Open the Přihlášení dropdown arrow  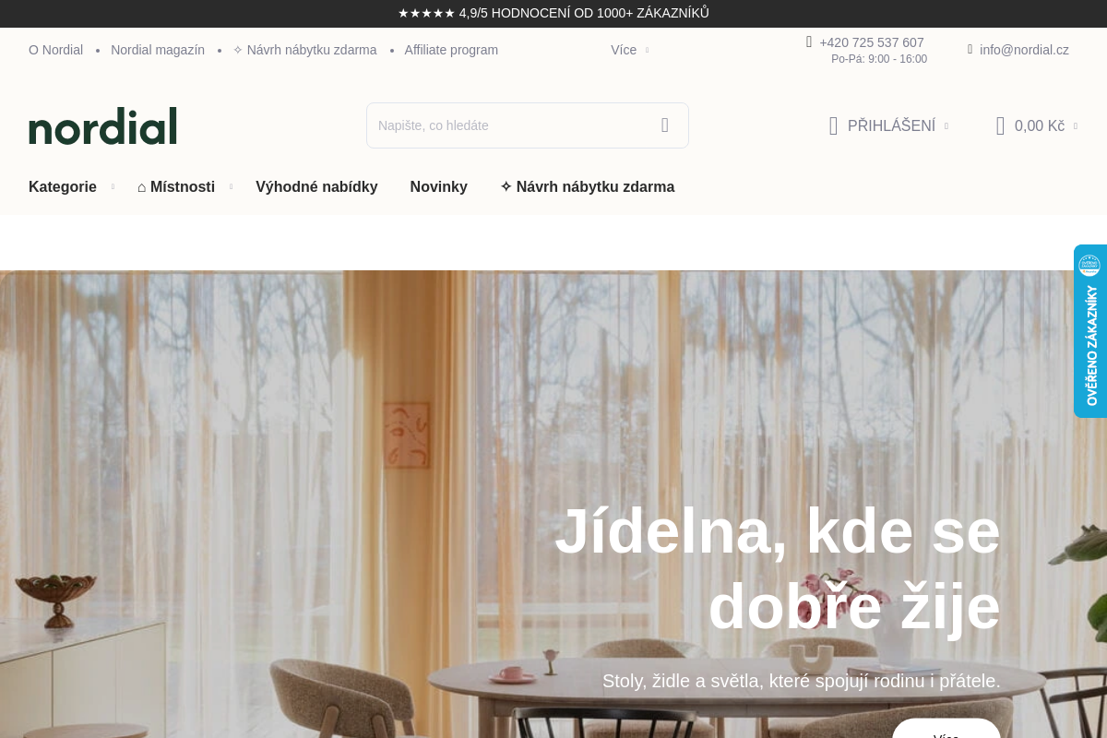pyautogui.click(x=946, y=126)
